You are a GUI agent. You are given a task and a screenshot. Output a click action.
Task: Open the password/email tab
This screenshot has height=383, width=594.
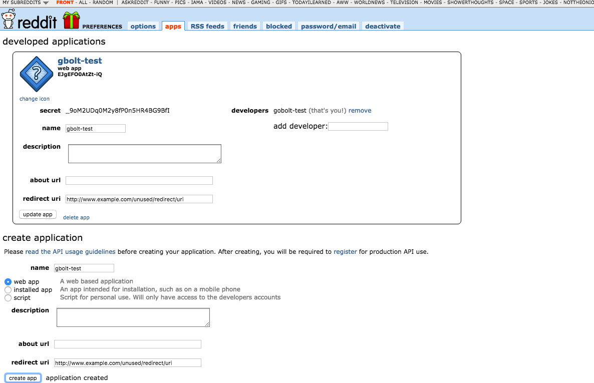point(329,26)
